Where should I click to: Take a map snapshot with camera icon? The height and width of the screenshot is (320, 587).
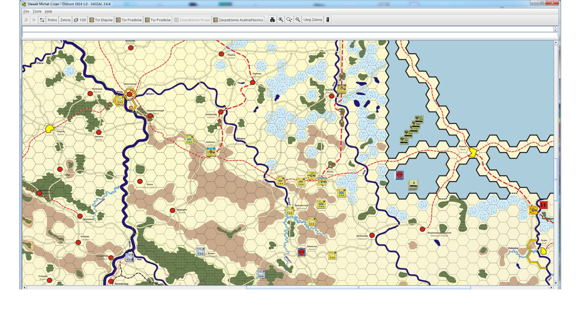pyautogui.click(x=272, y=20)
